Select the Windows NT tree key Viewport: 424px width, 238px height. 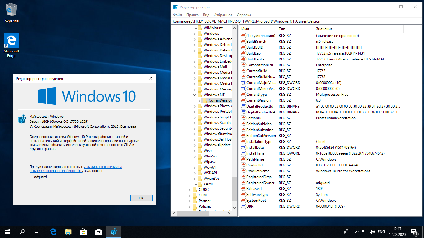coord(214,95)
